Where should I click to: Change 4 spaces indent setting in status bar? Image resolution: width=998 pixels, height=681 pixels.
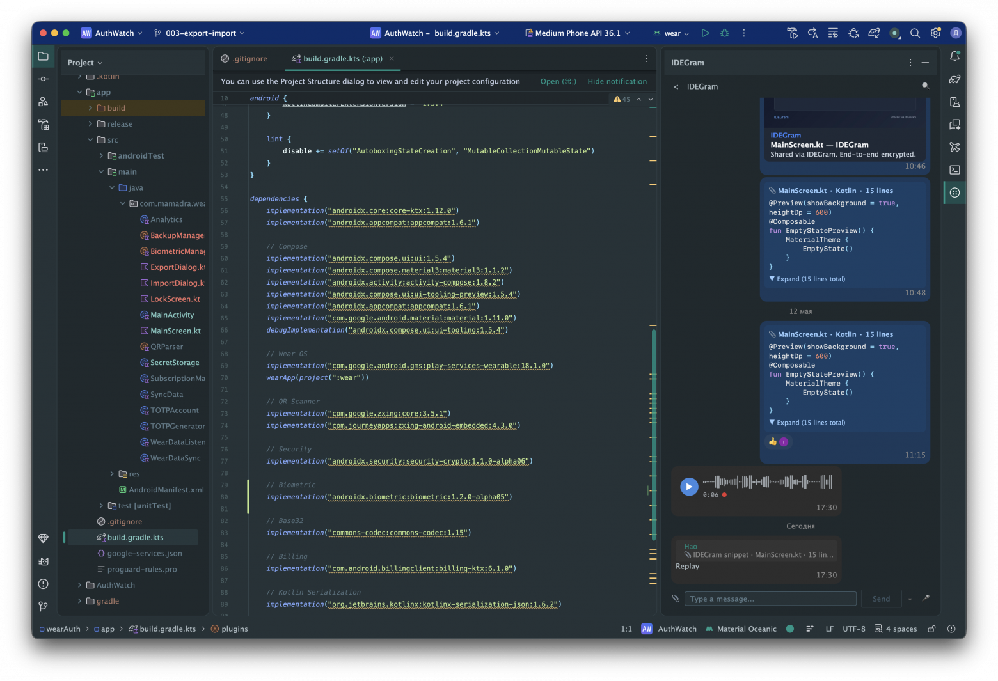(896, 629)
